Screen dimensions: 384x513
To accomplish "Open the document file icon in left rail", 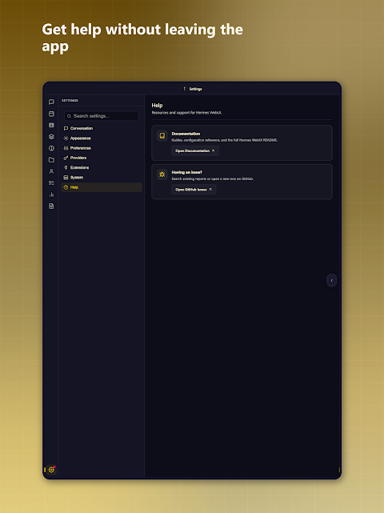I will [51, 206].
